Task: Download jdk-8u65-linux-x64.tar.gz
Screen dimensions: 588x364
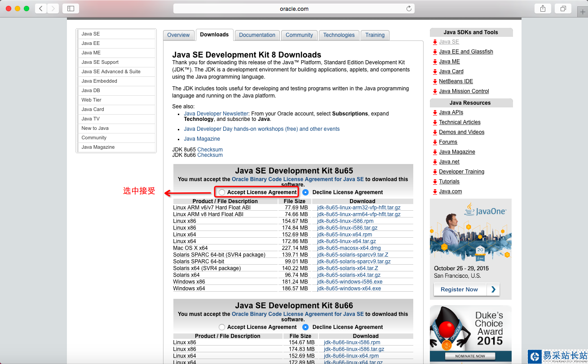Action: point(347,241)
